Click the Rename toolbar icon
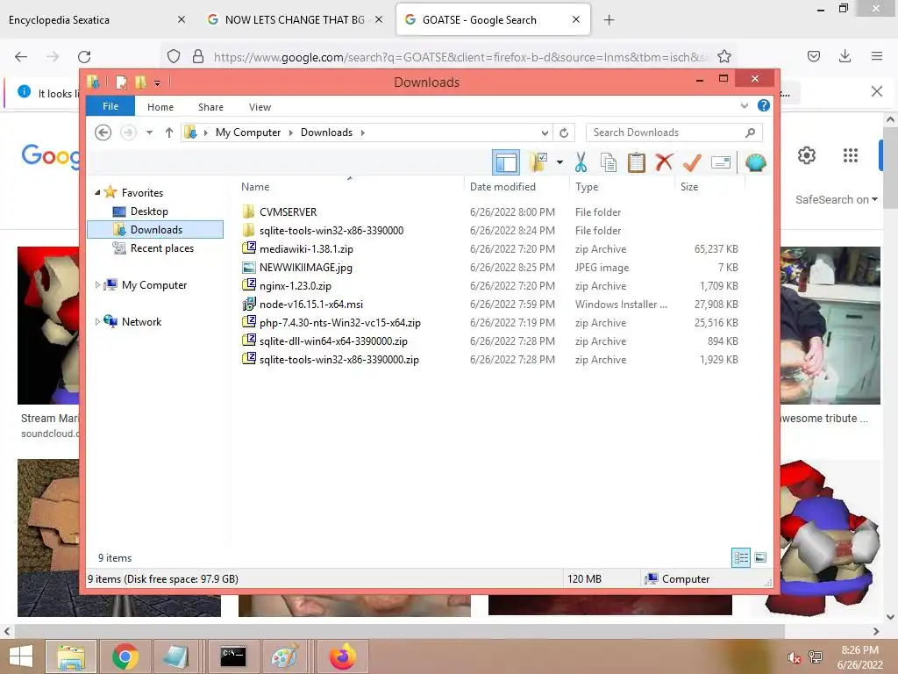The image size is (898, 674). (x=721, y=162)
